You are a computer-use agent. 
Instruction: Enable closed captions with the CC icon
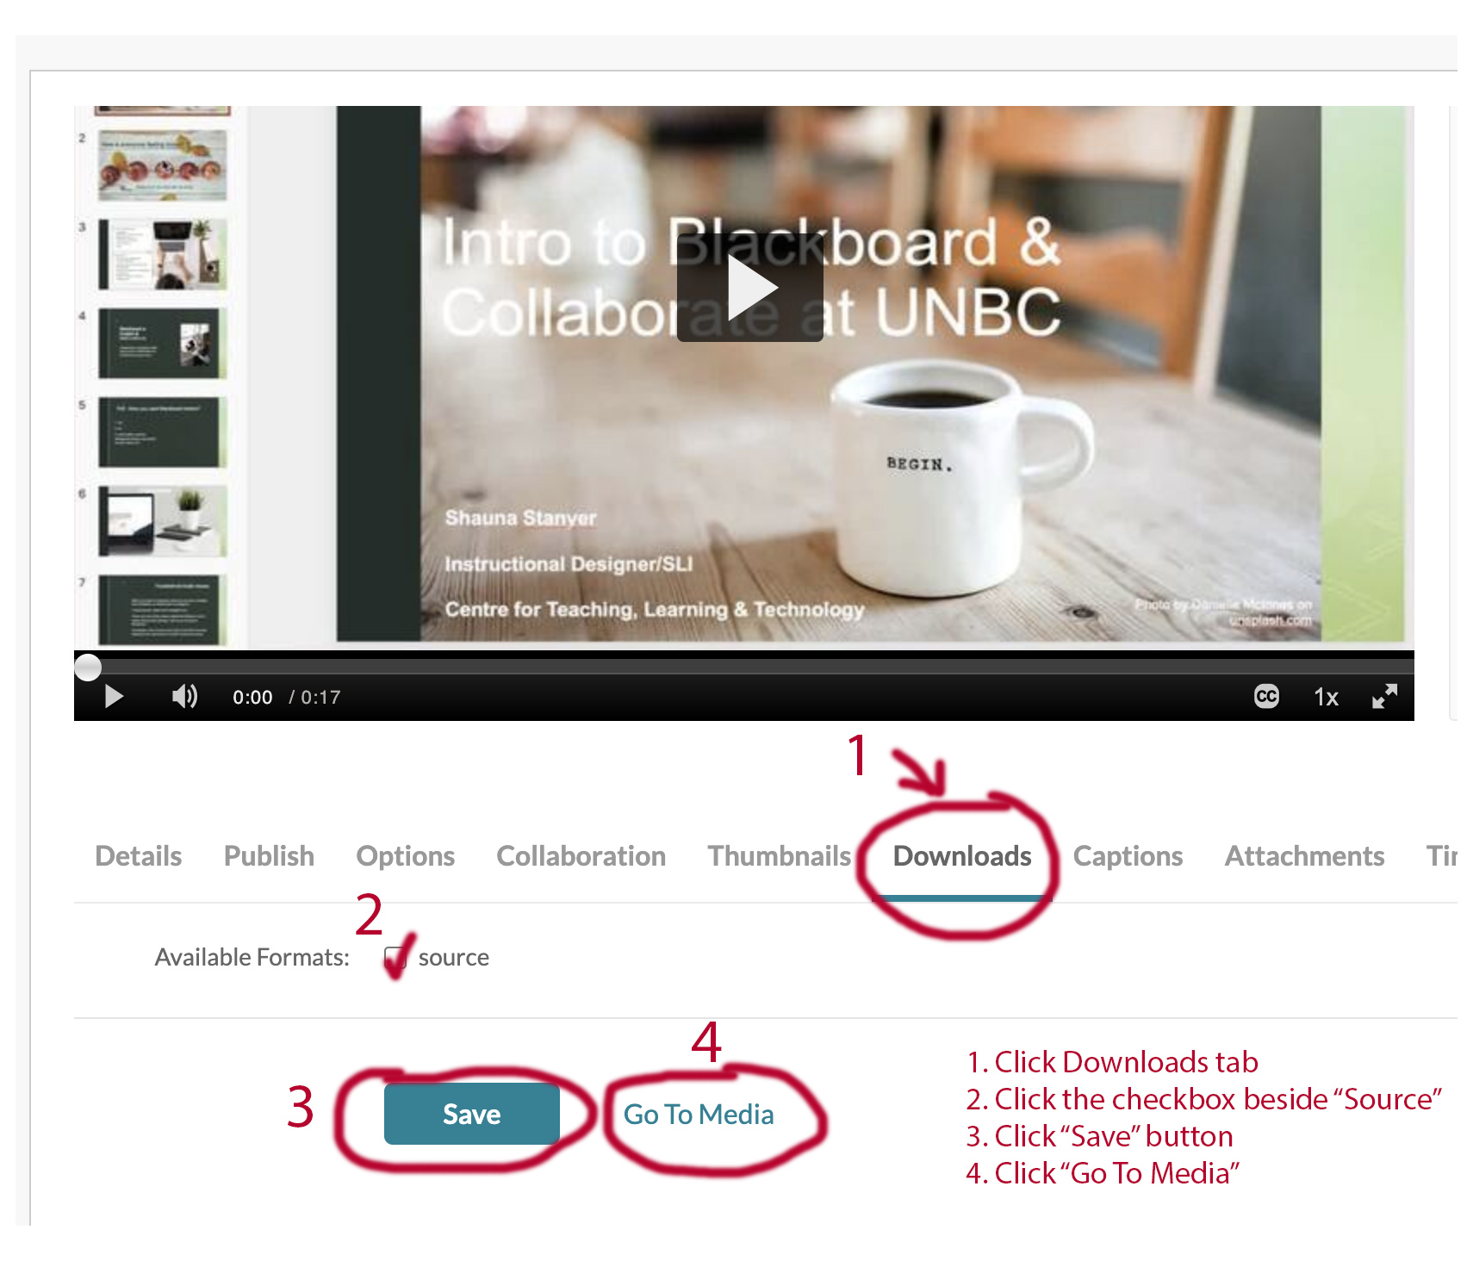pyautogui.click(x=1265, y=696)
